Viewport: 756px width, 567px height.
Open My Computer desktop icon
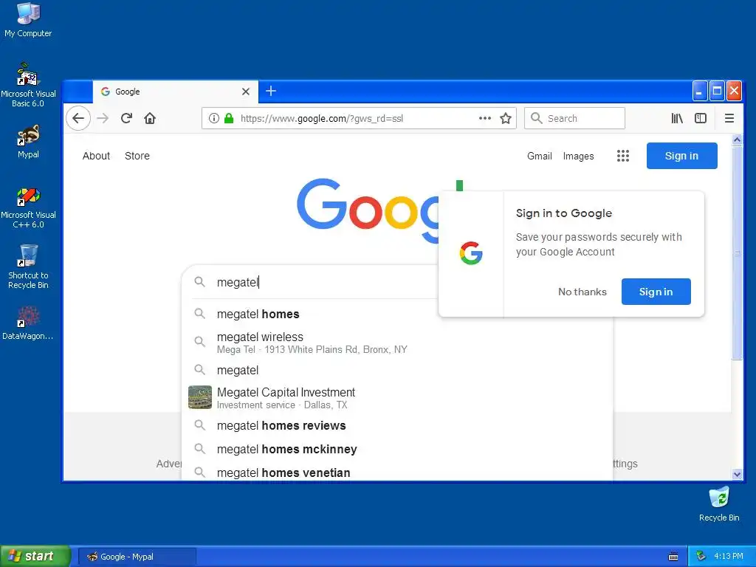28,20
